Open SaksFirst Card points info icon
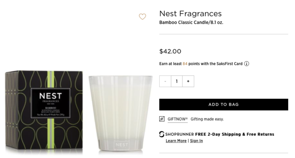 (247, 64)
